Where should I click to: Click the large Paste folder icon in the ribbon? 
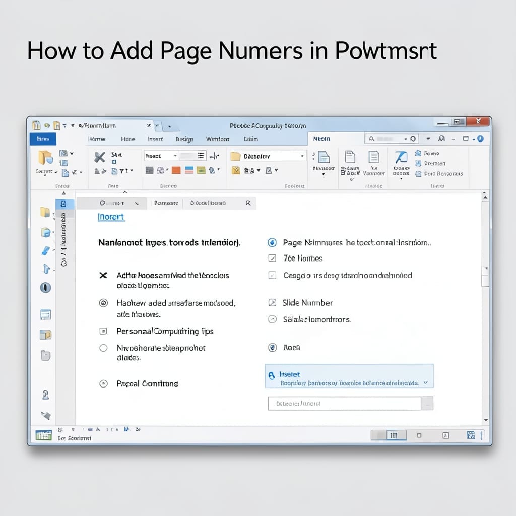(45, 157)
